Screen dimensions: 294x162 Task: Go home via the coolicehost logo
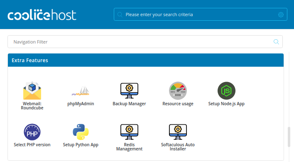42,15
